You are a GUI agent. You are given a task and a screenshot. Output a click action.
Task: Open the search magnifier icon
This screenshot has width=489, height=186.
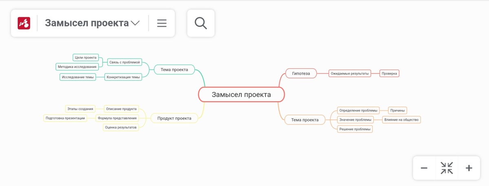(x=201, y=23)
